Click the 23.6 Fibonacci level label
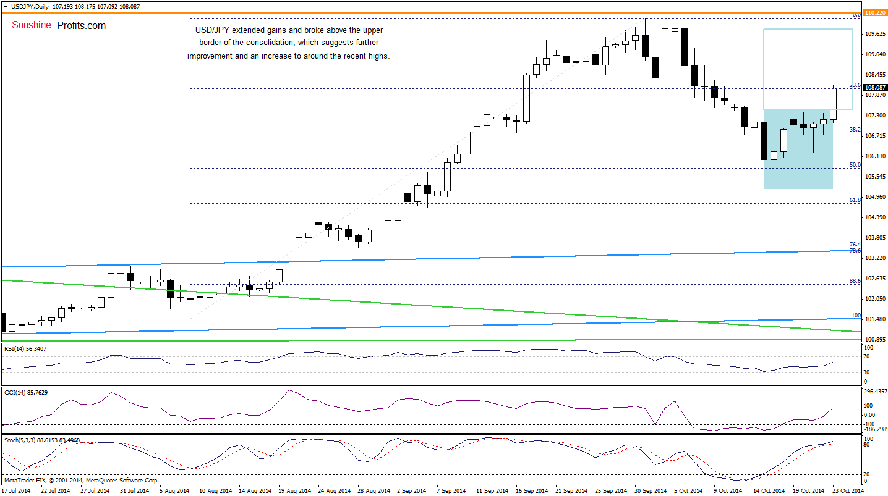888x496 pixels. tap(855, 85)
